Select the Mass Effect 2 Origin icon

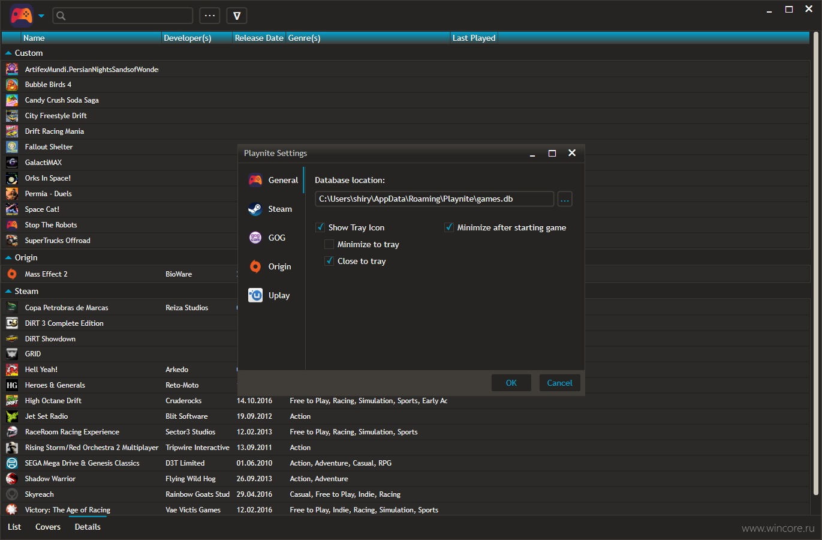12,274
